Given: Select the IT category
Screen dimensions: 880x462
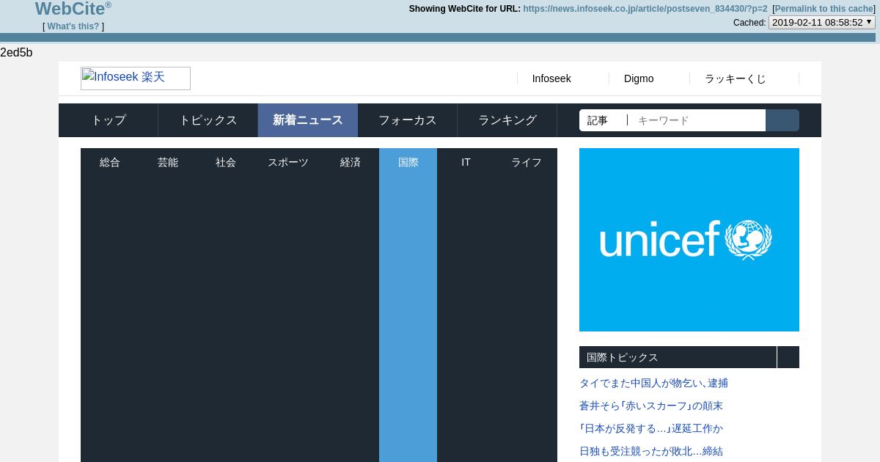Looking at the screenshot, I should pyautogui.click(x=466, y=162).
